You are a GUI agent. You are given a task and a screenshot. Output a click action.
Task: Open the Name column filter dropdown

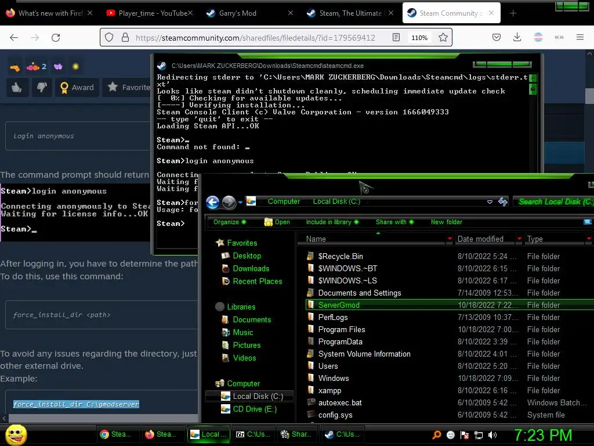pyautogui.click(x=450, y=239)
